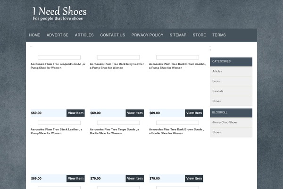This screenshot has width=283, height=189.
Task: Select SITEMAP in the nav bar
Action: point(178,35)
